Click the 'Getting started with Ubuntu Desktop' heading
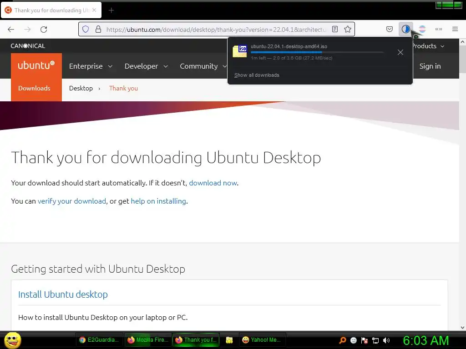466x349 pixels. 98,269
